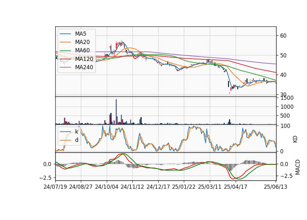
Task: Click the purple MA240 legend line sample
Action: (65, 67)
